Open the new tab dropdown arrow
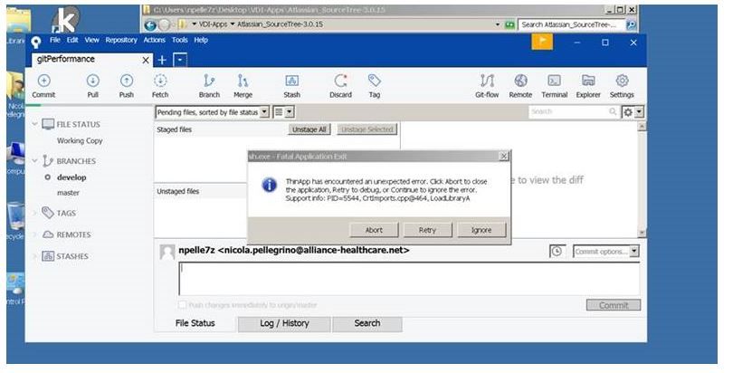Screen dimensions: 733x373 [x=180, y=60]
